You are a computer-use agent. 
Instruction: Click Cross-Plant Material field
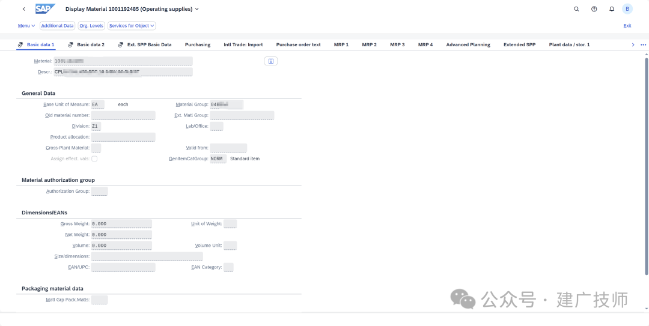click(x=96, y=148)
